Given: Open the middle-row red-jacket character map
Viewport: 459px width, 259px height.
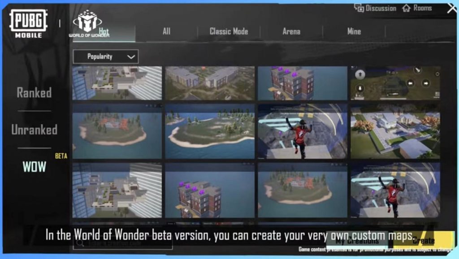Looking at the screenshot, I should click(x=303, y=131).
